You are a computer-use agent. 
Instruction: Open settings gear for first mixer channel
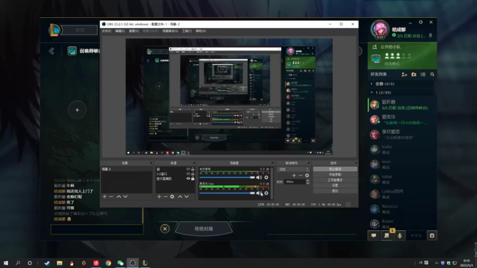pyautogui.click(x=266, y=177)
